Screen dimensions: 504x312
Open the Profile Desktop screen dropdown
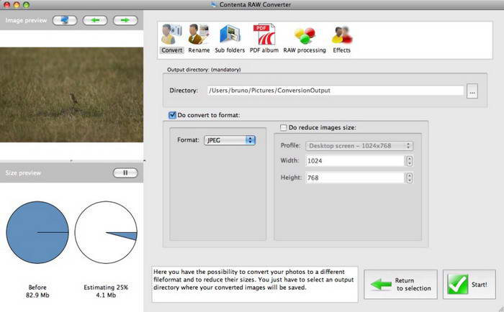(x=359, y=146)
